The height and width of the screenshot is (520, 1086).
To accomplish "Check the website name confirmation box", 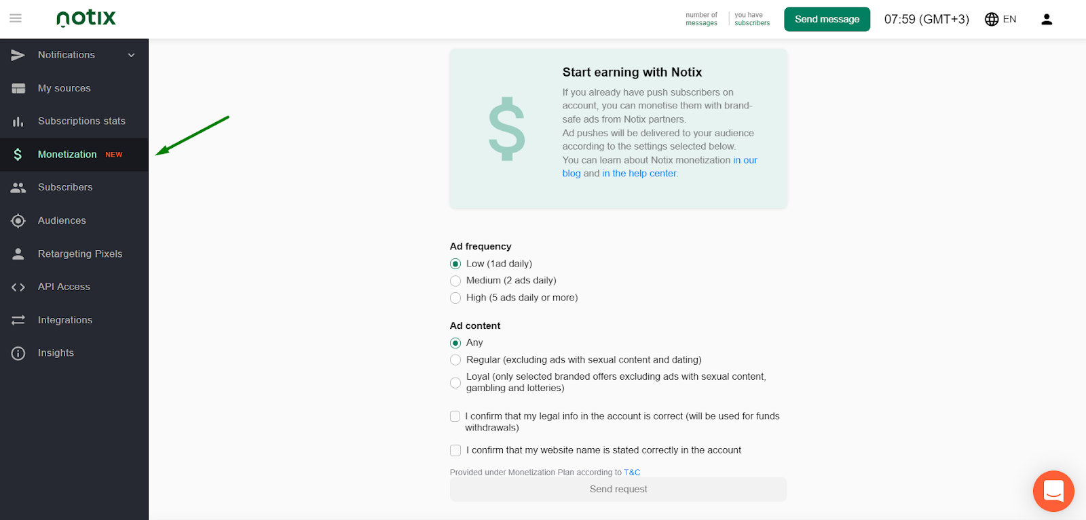I will (455, 450).
